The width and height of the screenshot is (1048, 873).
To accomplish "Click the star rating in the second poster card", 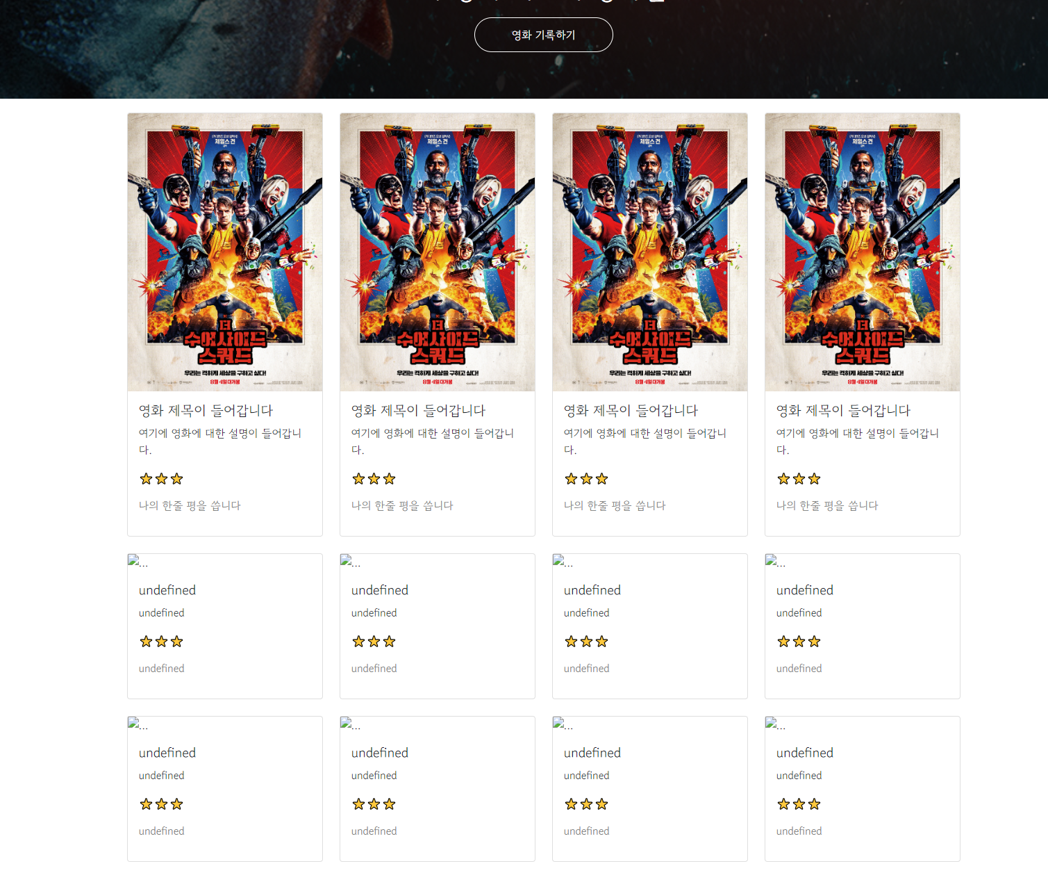I will pos(374,479).
